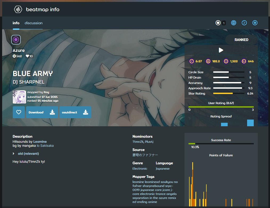Open mapper itay's avatar
The height and width of the screenshot is (208, 270).
19,97
